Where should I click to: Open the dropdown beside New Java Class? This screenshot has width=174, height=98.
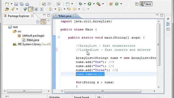(72, 4)
